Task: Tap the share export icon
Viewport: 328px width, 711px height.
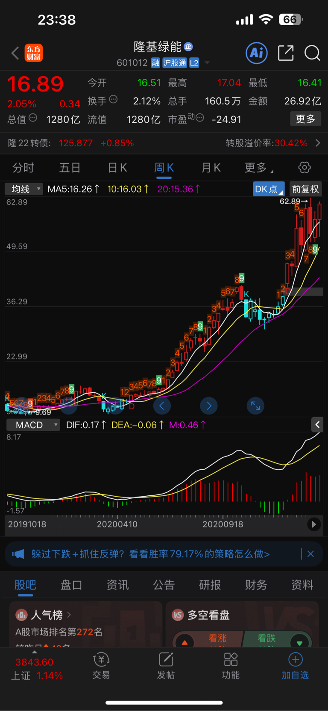Action: pos(286,53)
